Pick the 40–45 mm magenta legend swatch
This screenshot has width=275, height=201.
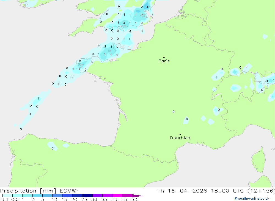pyautogui.click(x=117, y=196)
